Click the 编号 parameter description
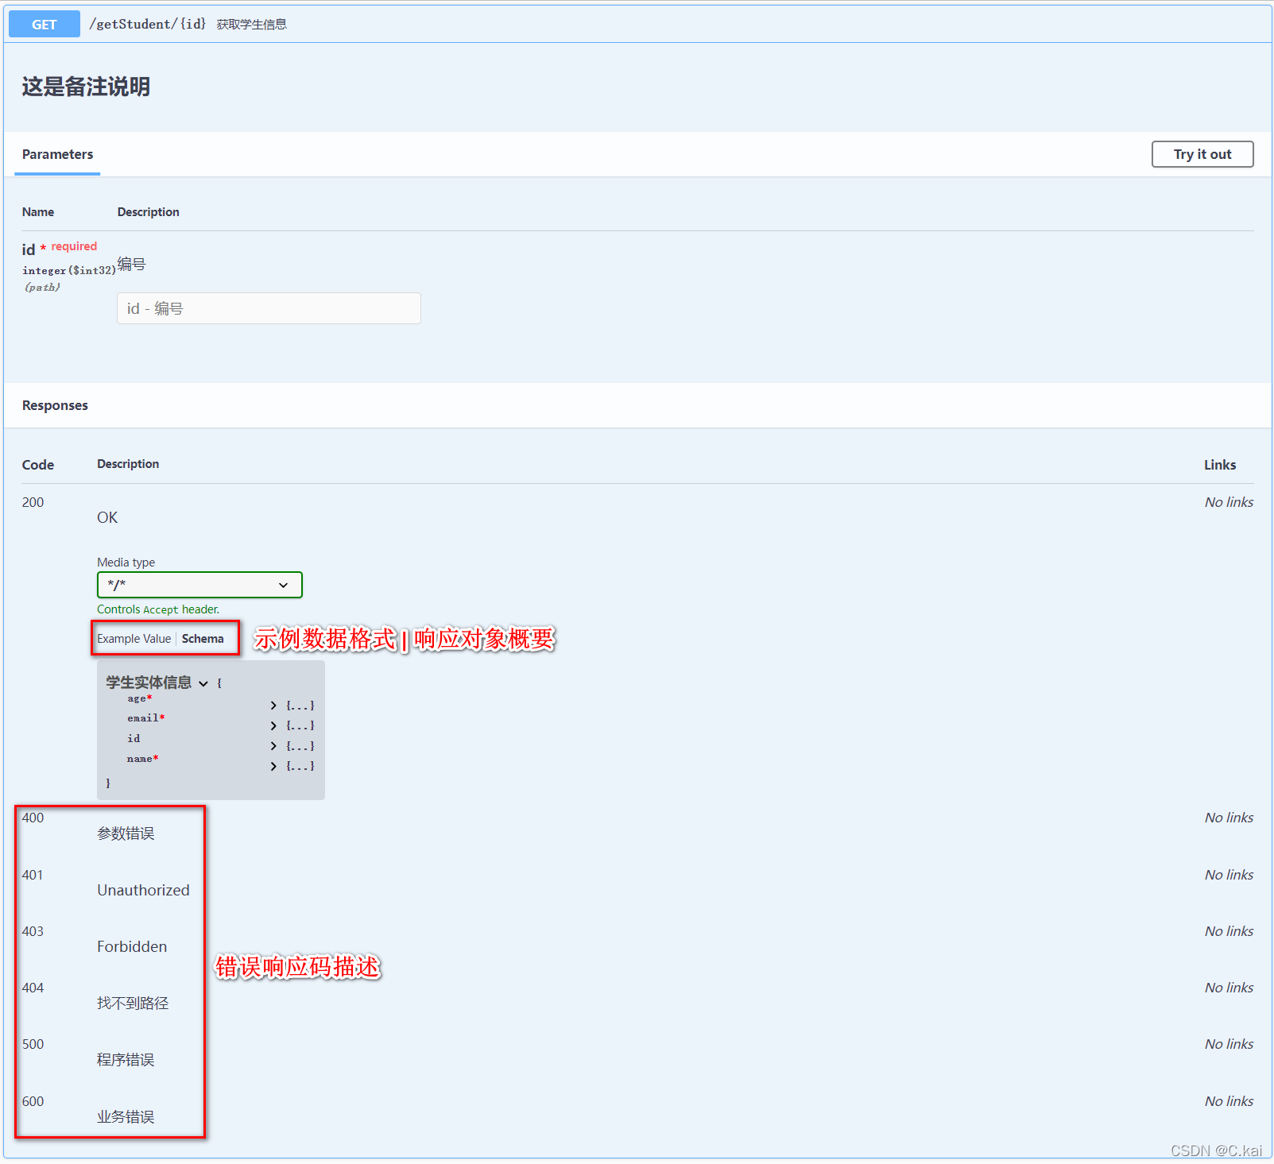 click(131, 264)
